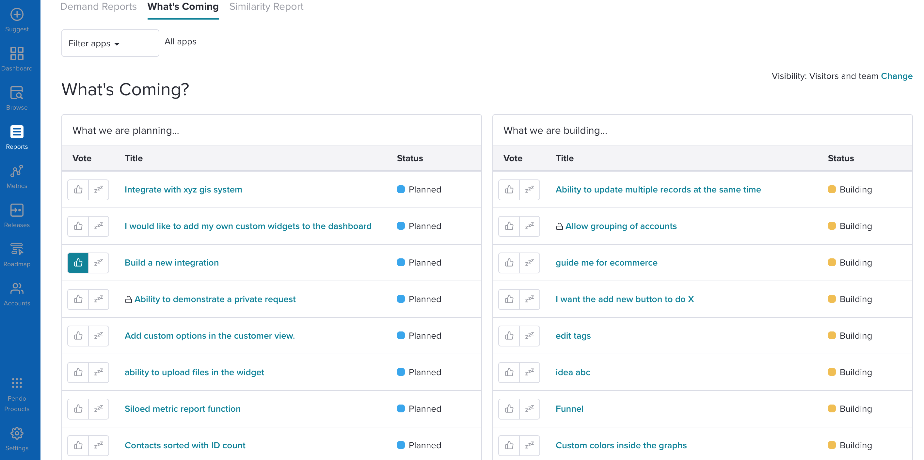This screenshot has height=460, width=924.
Task: Click the Planned status of 'Integrate with xyz gis system'
Action: click(419, 190)
